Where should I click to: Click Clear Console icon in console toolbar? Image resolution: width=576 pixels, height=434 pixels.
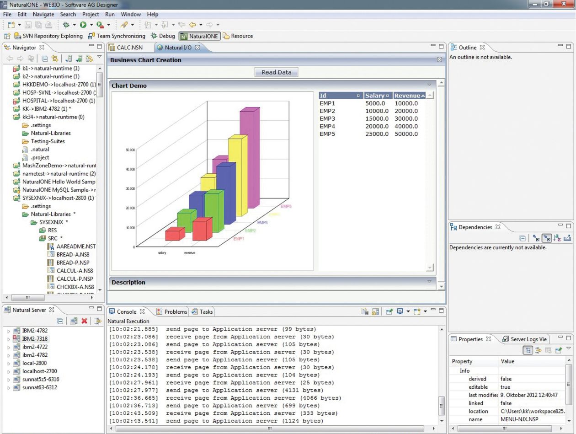click(365, 311)
